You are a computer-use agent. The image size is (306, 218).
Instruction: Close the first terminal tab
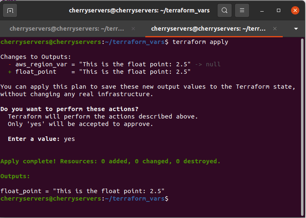coord(133,29)
